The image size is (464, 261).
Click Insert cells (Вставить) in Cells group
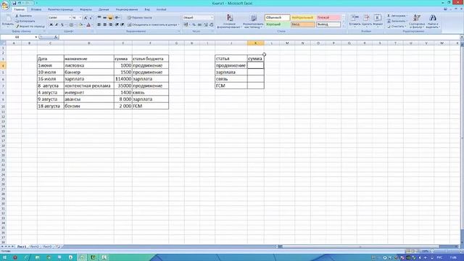pos(355,20)
